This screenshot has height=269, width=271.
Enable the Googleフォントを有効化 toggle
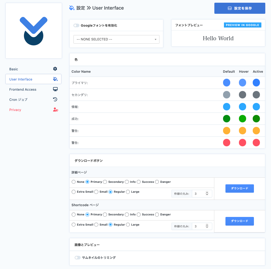coord(76,26)
